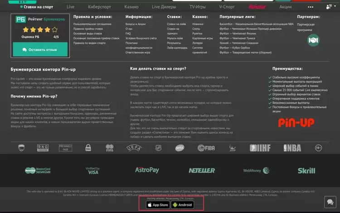This screenshot has width=340, height=213.
Task: Open casino Слоты link
Action: point(196,29)
